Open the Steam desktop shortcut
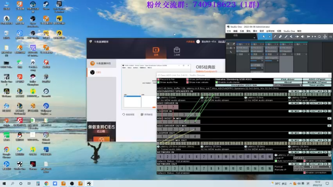This screenshot has height=187, width=333. (46, 6)
